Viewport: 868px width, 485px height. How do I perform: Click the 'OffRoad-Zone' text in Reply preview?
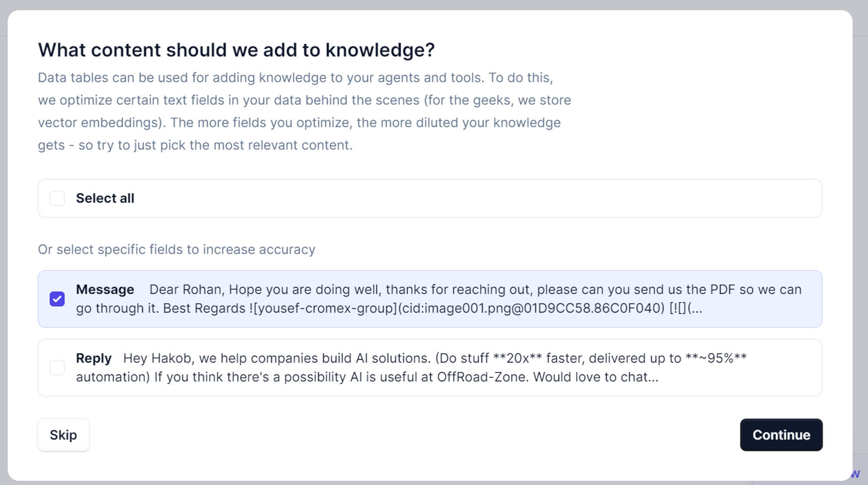click(x=483, y=377)
